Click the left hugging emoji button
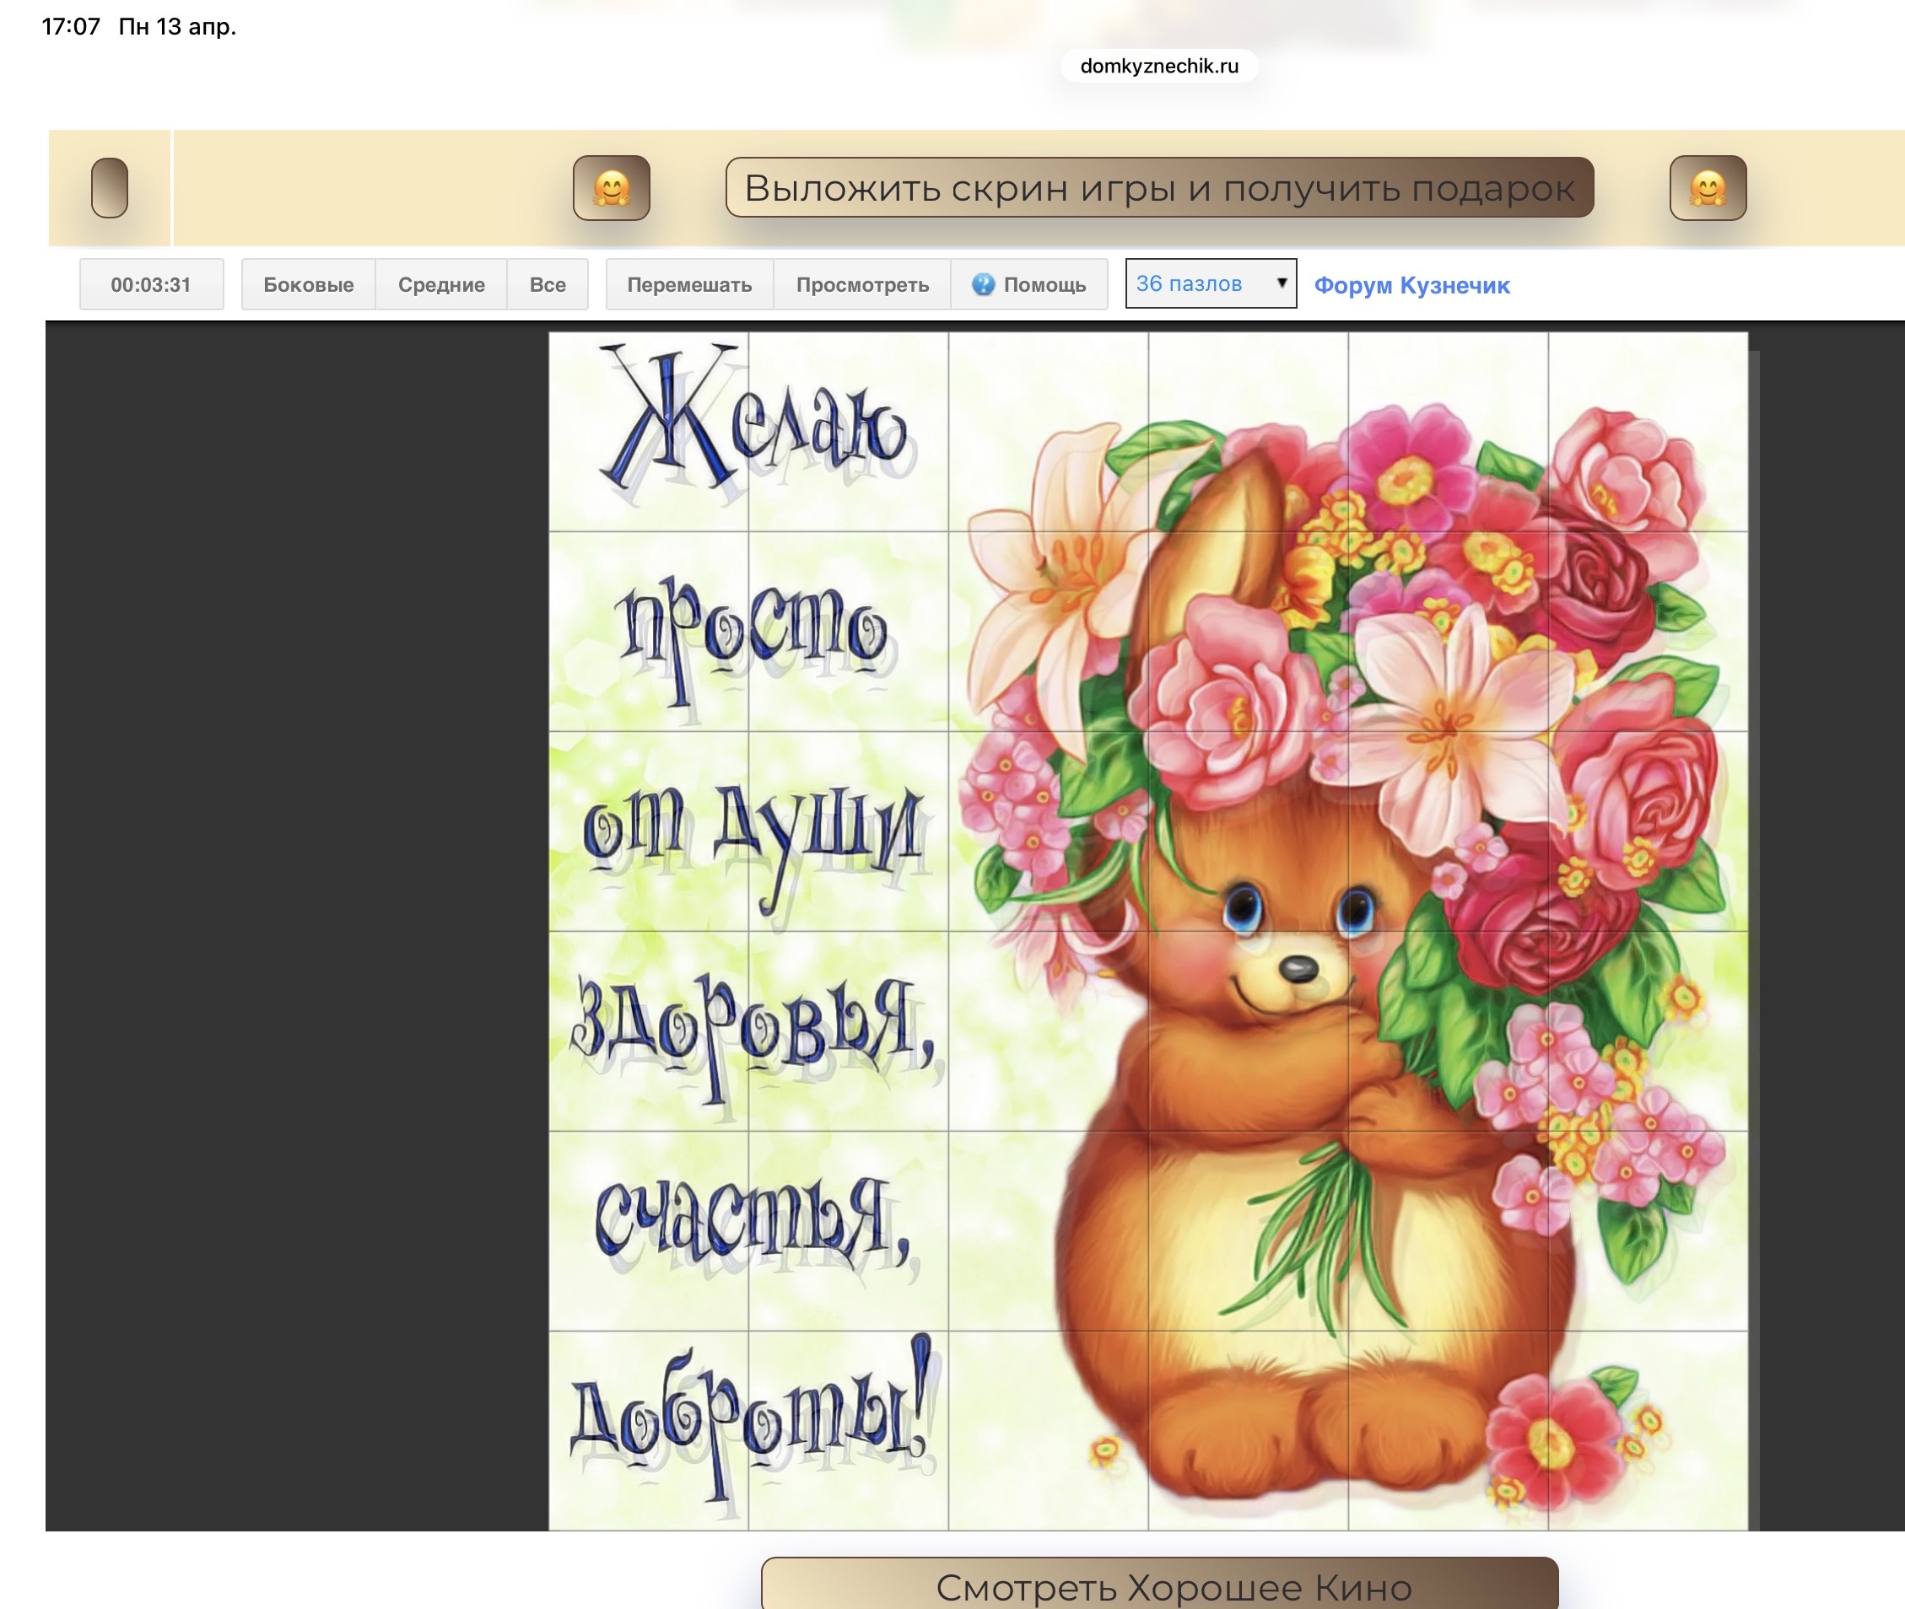The width and height of the screenshot is (1905, 1609). [612, 188]
